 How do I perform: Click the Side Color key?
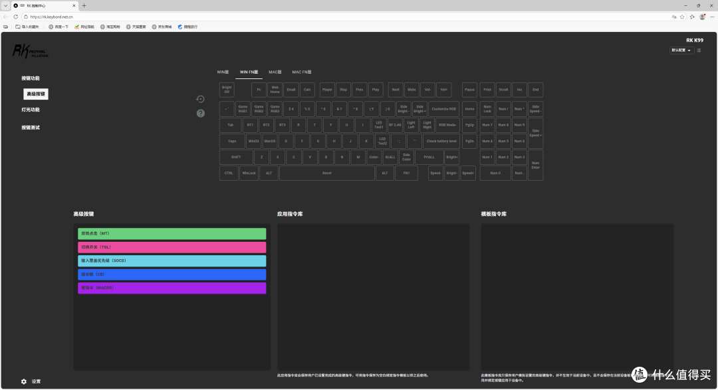[x=406, y=157]
